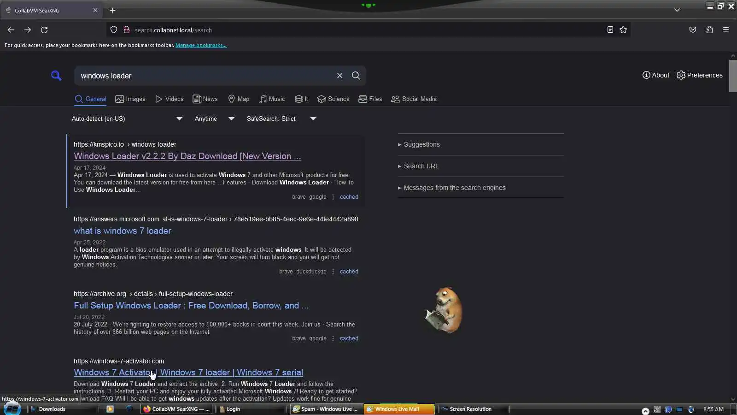Open cached copy of kmspico.io result
737x415 pixels.
(x=349, y=197)
